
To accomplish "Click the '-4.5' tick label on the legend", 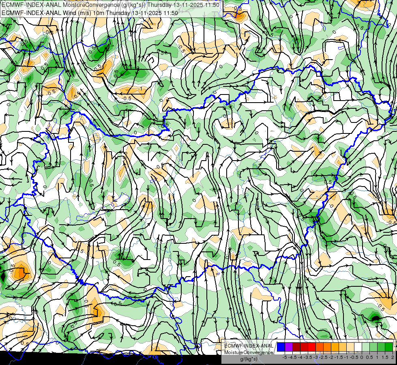I will tap(292, 357).
